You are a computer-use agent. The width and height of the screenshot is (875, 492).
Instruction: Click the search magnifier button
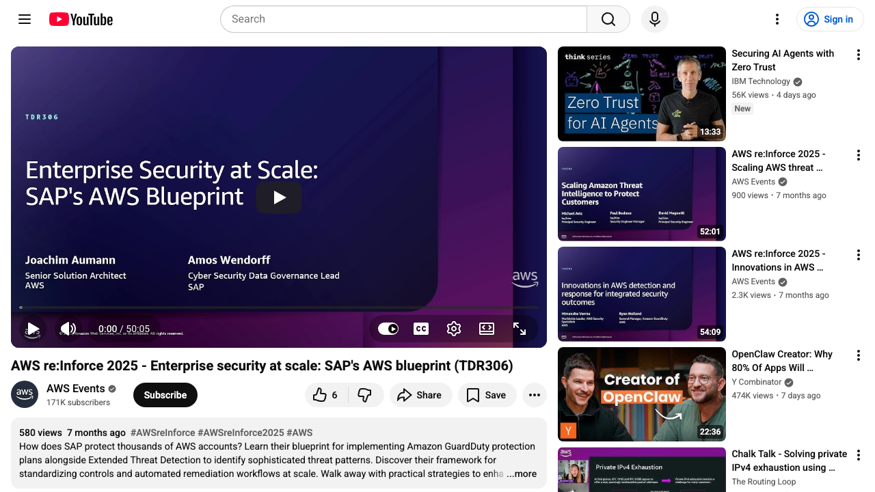[608, 19]
